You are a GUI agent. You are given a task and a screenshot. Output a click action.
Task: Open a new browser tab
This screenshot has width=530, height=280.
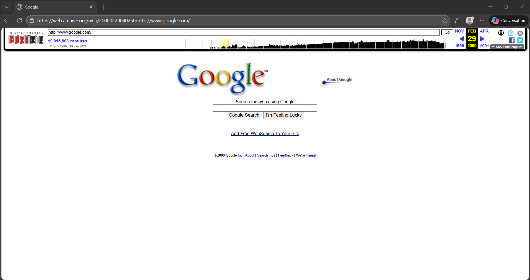coord(104,7)
